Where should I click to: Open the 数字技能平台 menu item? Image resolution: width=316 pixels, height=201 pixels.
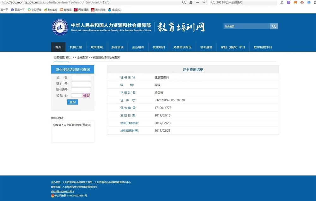click(263, 47)
